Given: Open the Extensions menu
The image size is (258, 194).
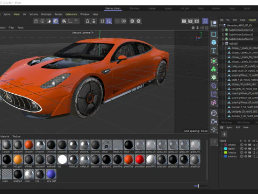Looking at the screenshot, I should tap(71, 14).
